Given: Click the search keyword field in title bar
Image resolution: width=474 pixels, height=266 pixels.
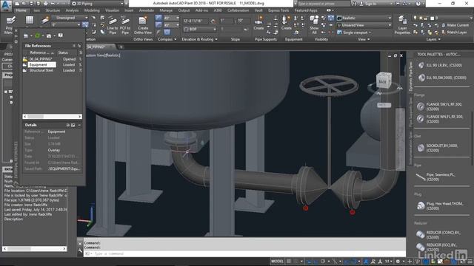Looking at the screenshot, I should coord(323,4).
